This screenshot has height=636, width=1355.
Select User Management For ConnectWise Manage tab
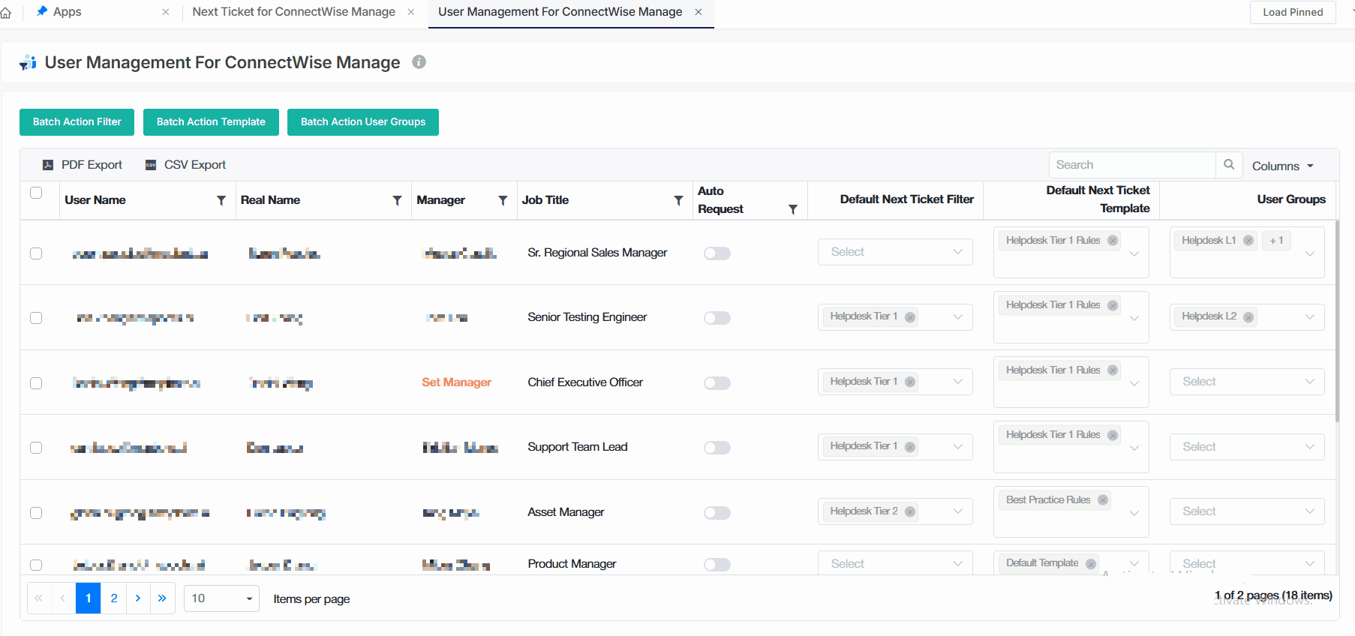pos(560,12)
